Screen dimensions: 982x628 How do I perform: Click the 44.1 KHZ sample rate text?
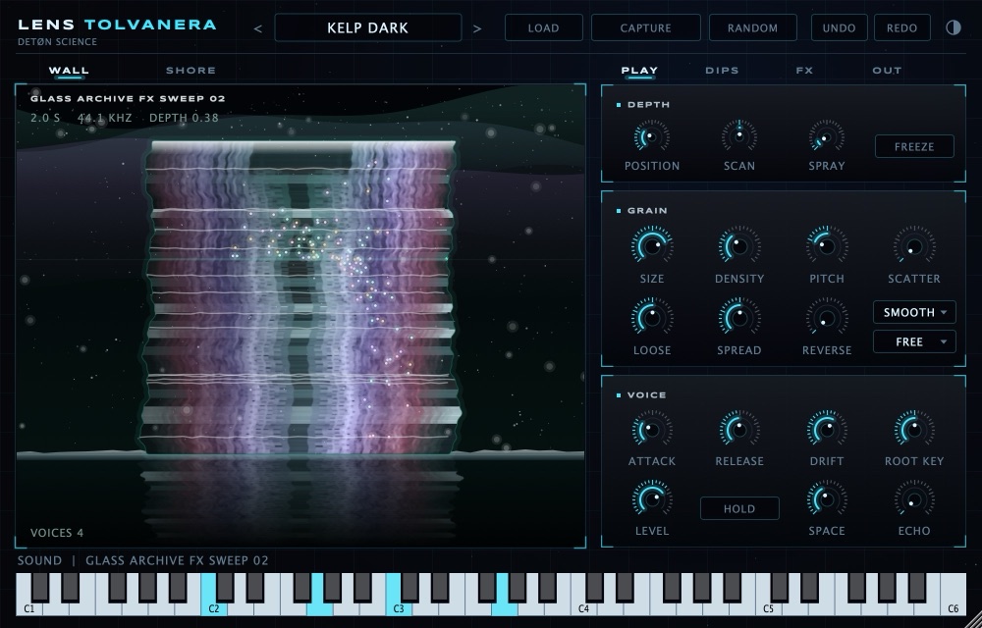tap(105, 118)
